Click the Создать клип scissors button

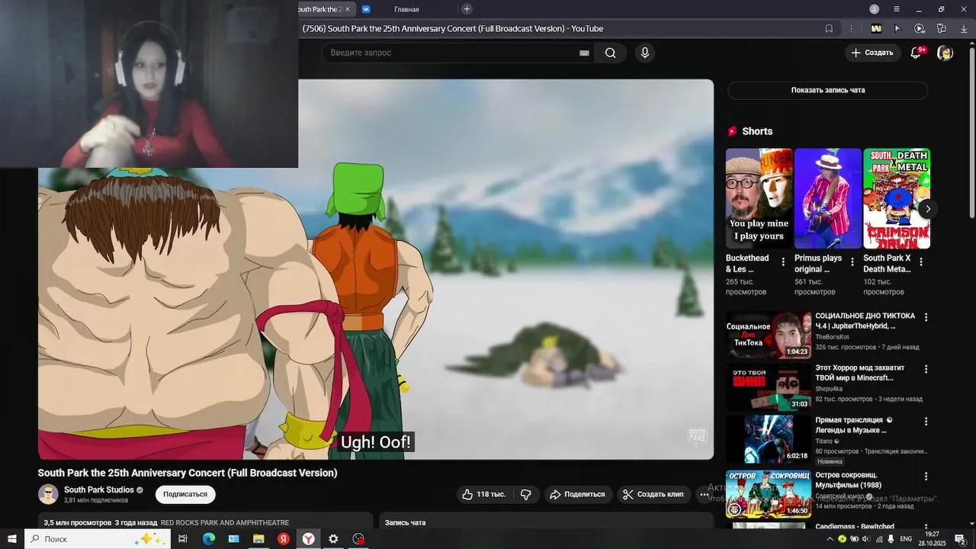(653, 494)
